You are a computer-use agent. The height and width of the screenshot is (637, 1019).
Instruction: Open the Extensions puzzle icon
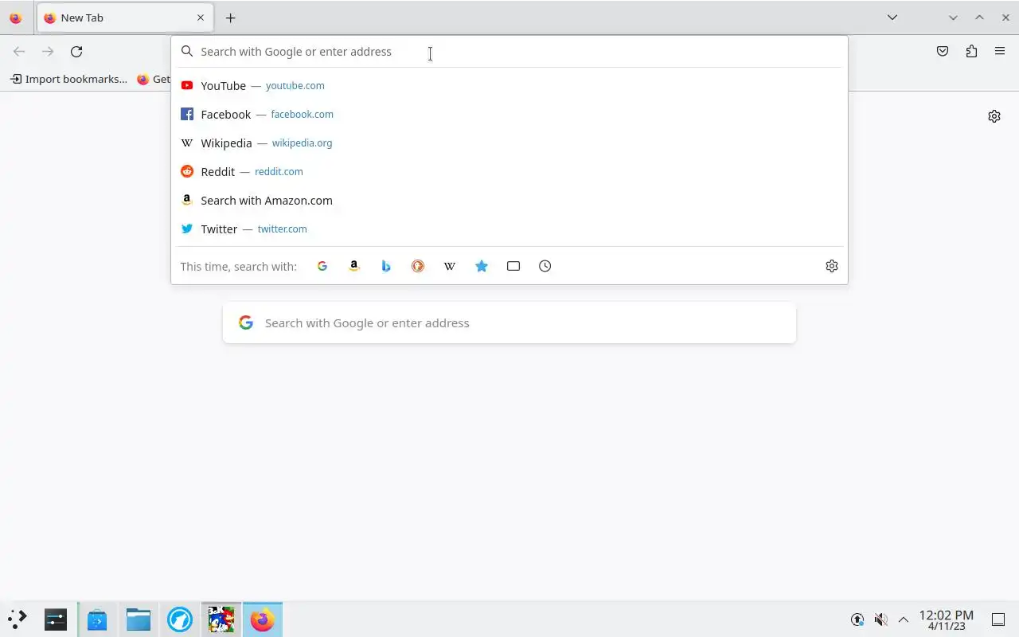tap(971, 52)
